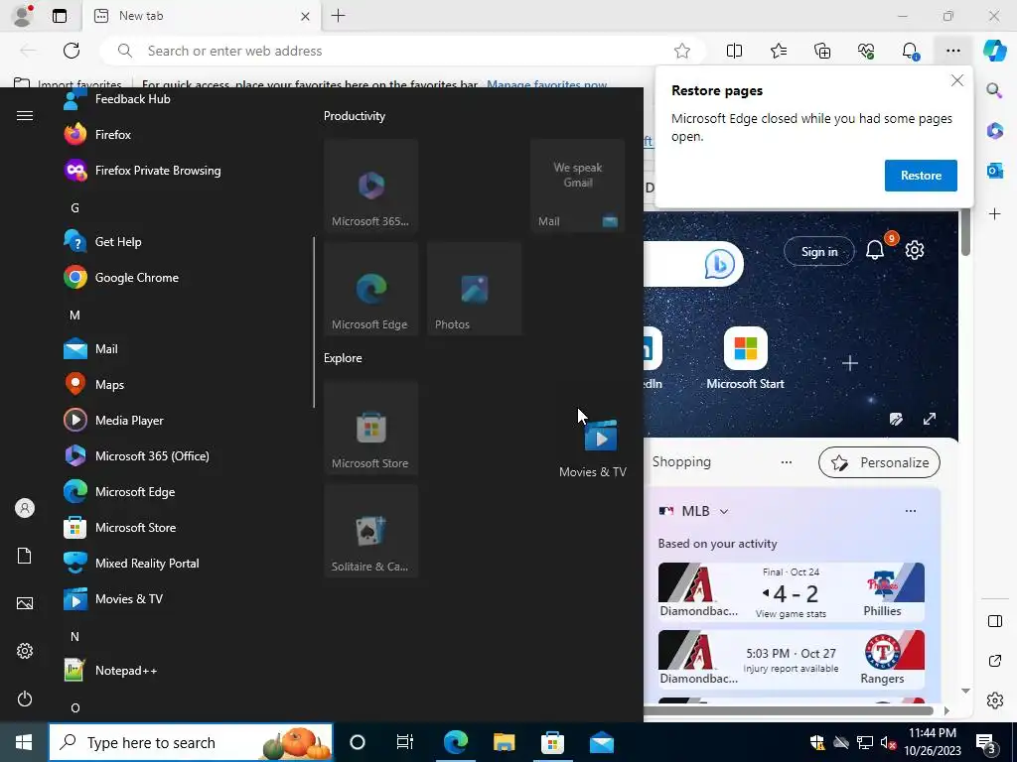Open Edge tab actions menu
The image size is (1017, 762).
click(60, 16)
